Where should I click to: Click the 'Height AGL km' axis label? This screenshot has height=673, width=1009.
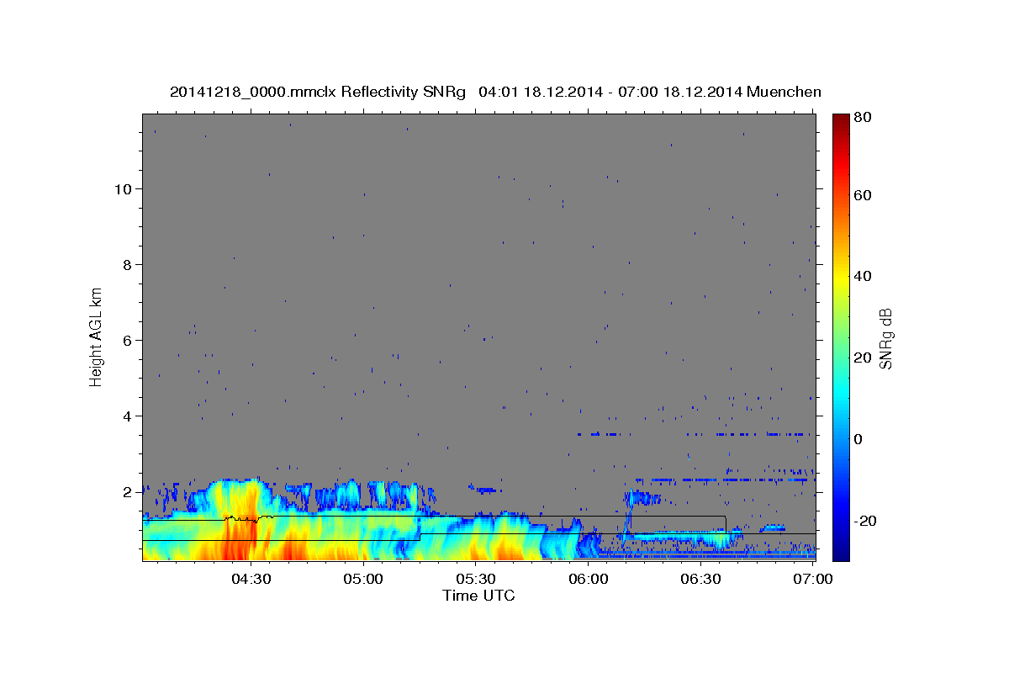point(97,336)
